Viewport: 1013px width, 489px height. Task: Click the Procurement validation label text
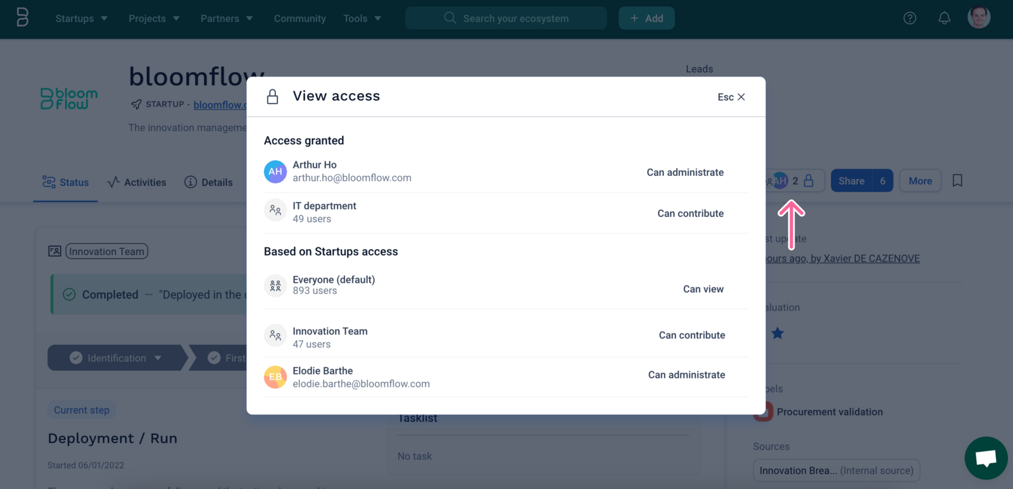tap(829, 412)
